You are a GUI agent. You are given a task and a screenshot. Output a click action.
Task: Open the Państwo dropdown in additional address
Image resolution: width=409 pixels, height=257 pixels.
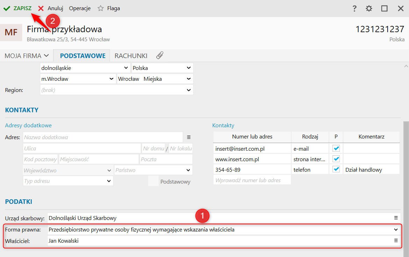coord(153,170)
